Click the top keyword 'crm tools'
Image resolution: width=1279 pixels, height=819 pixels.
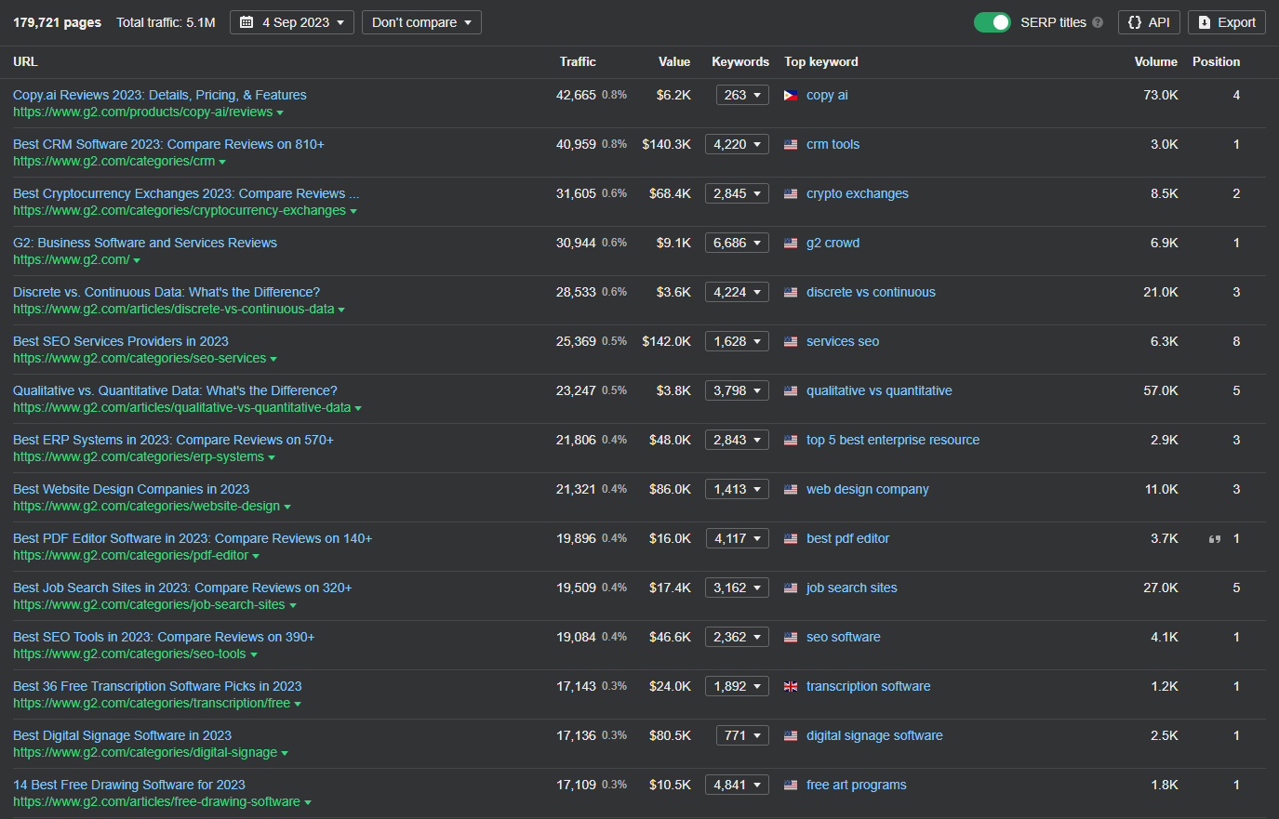[833, 144]
